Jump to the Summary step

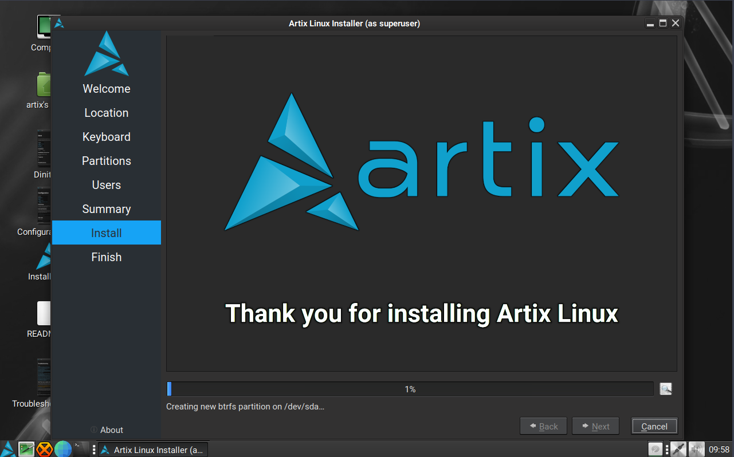(107, 209)
